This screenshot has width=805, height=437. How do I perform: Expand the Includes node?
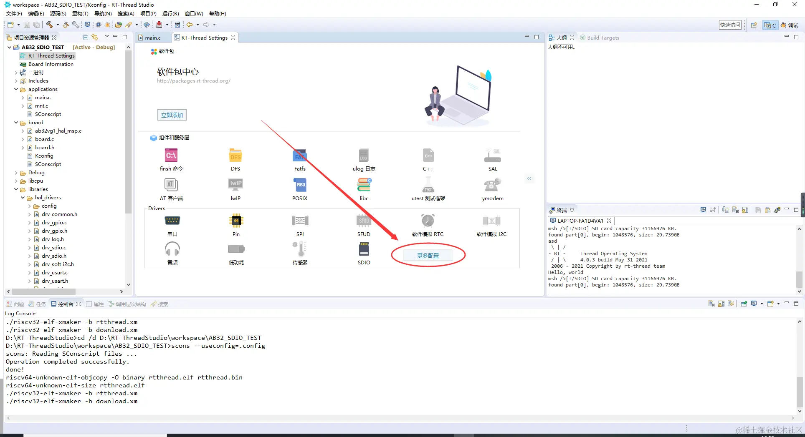tap(16, 80)
